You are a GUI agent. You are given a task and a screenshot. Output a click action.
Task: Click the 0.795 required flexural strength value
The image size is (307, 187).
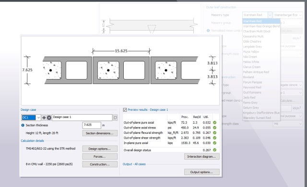pyautogui.click(x=196, y=133)
